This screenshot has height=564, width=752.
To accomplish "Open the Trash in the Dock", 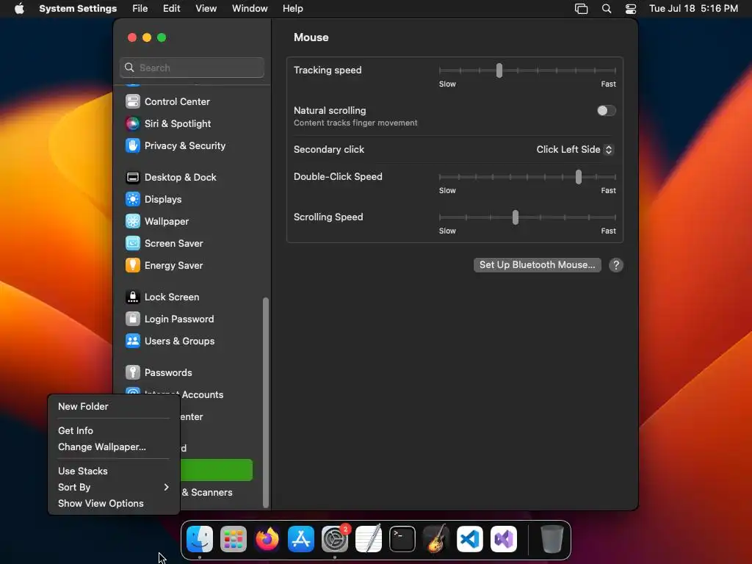I will (552, 539).
